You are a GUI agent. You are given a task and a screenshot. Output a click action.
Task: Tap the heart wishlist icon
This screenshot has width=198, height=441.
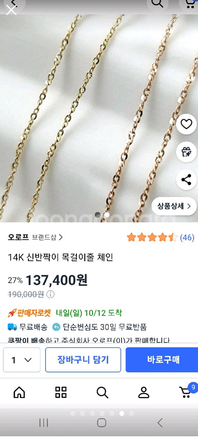pyautogui.click(x=186, y=124)
